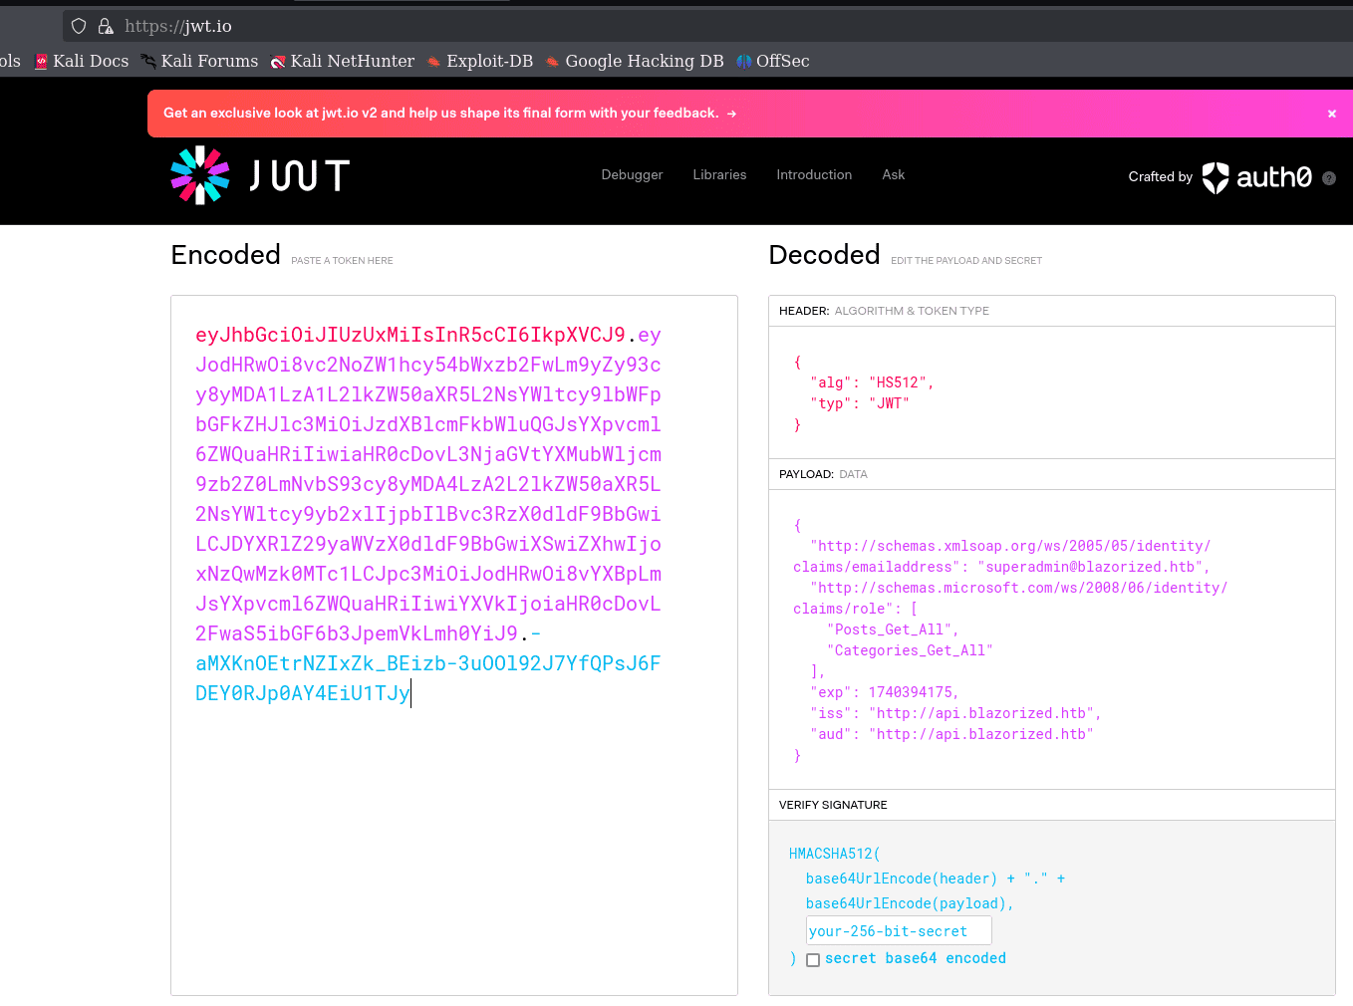
Task: Open the Introduction menu item
Action: (x=814, y=174)
